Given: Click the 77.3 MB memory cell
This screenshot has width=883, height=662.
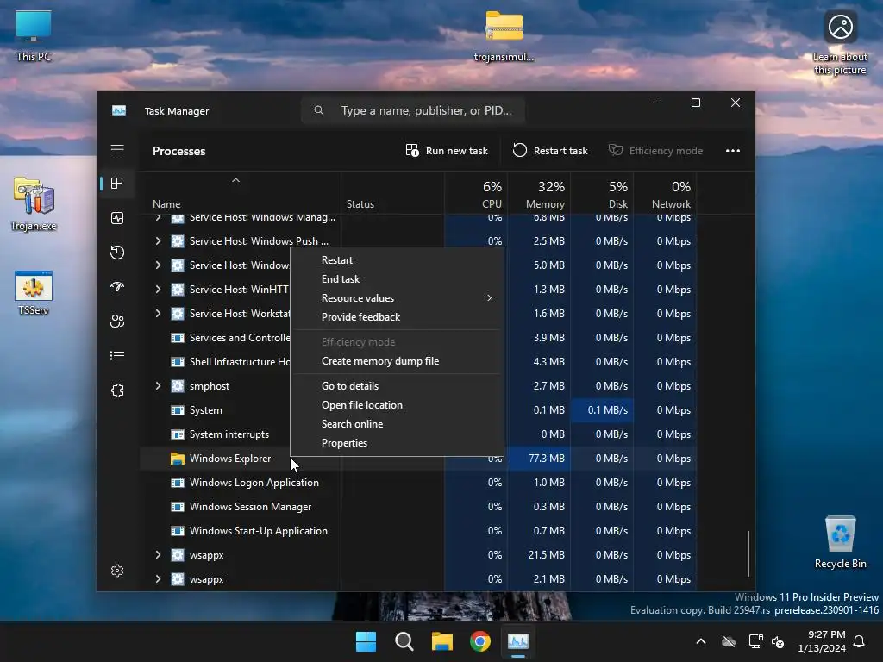Looking at the screenshot, I should click(539, 459).
